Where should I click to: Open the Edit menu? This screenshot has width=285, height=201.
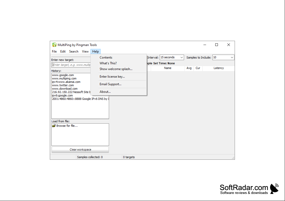pyautogui.click(x=63, y=51)
